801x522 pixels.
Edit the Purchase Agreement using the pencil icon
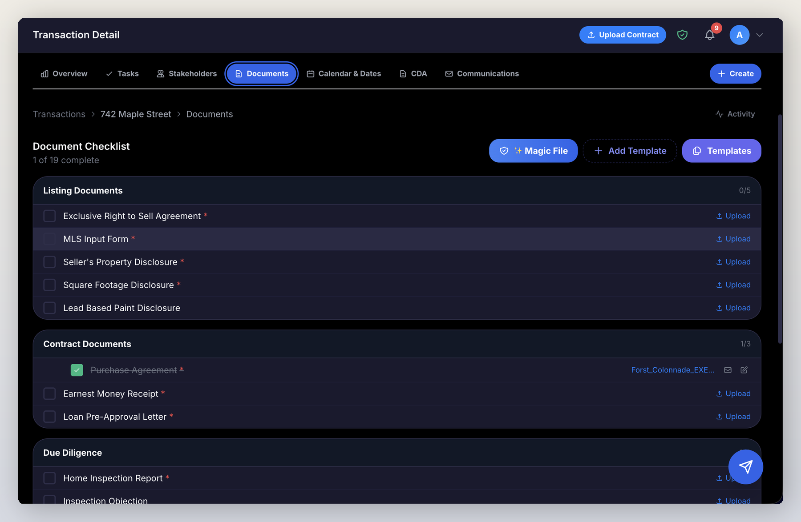point(744,369)
